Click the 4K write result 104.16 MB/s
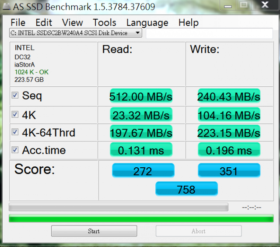This screenshot has height=247, width=280. coord(229,115)
